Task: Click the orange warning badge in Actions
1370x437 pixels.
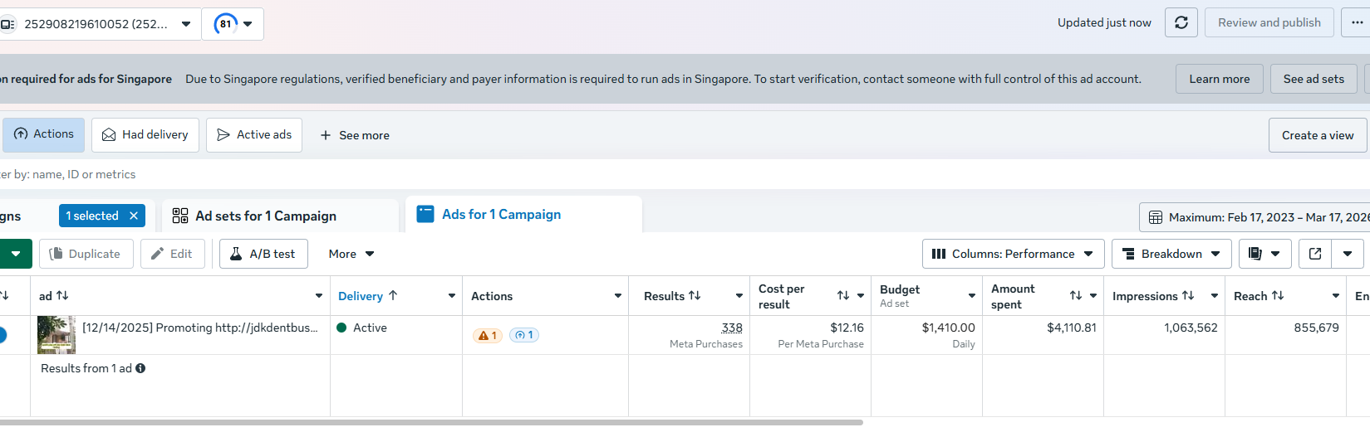Action: (x=487, y=335)
